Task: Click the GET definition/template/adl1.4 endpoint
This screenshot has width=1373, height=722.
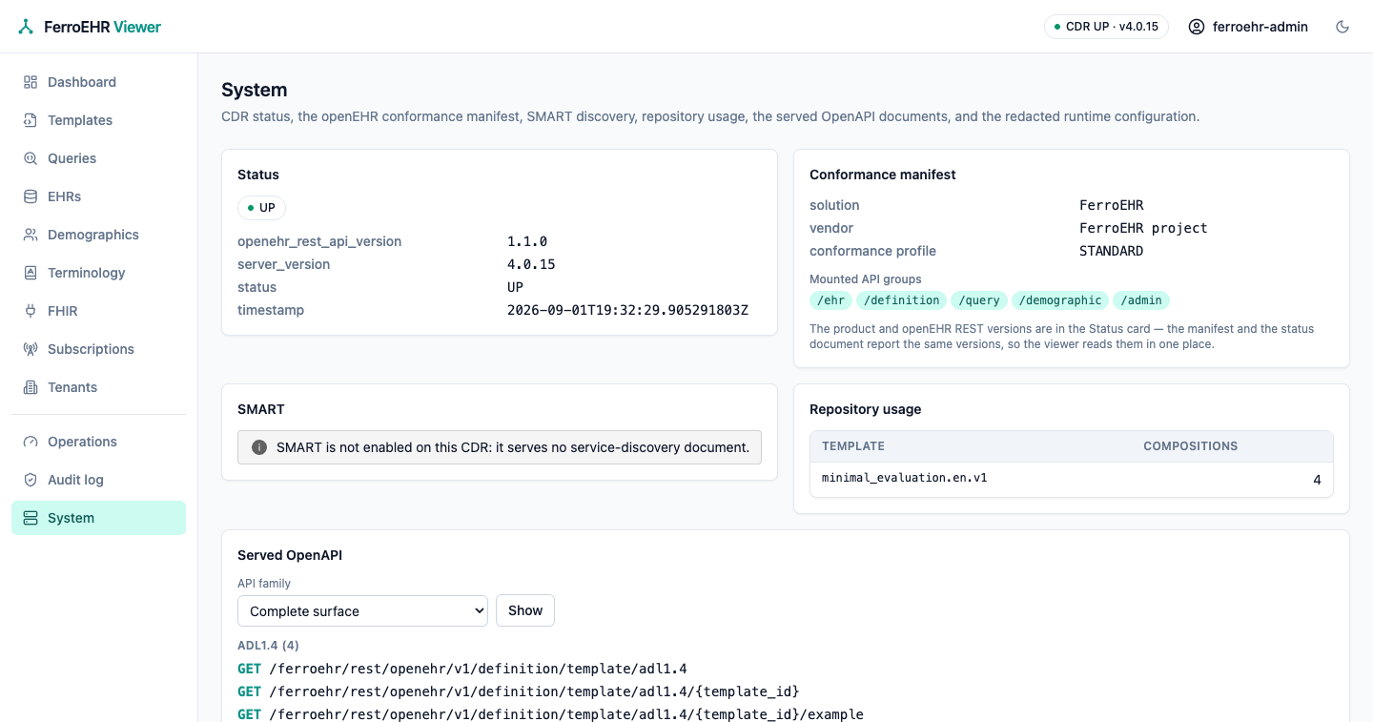Action: point(462,669)
